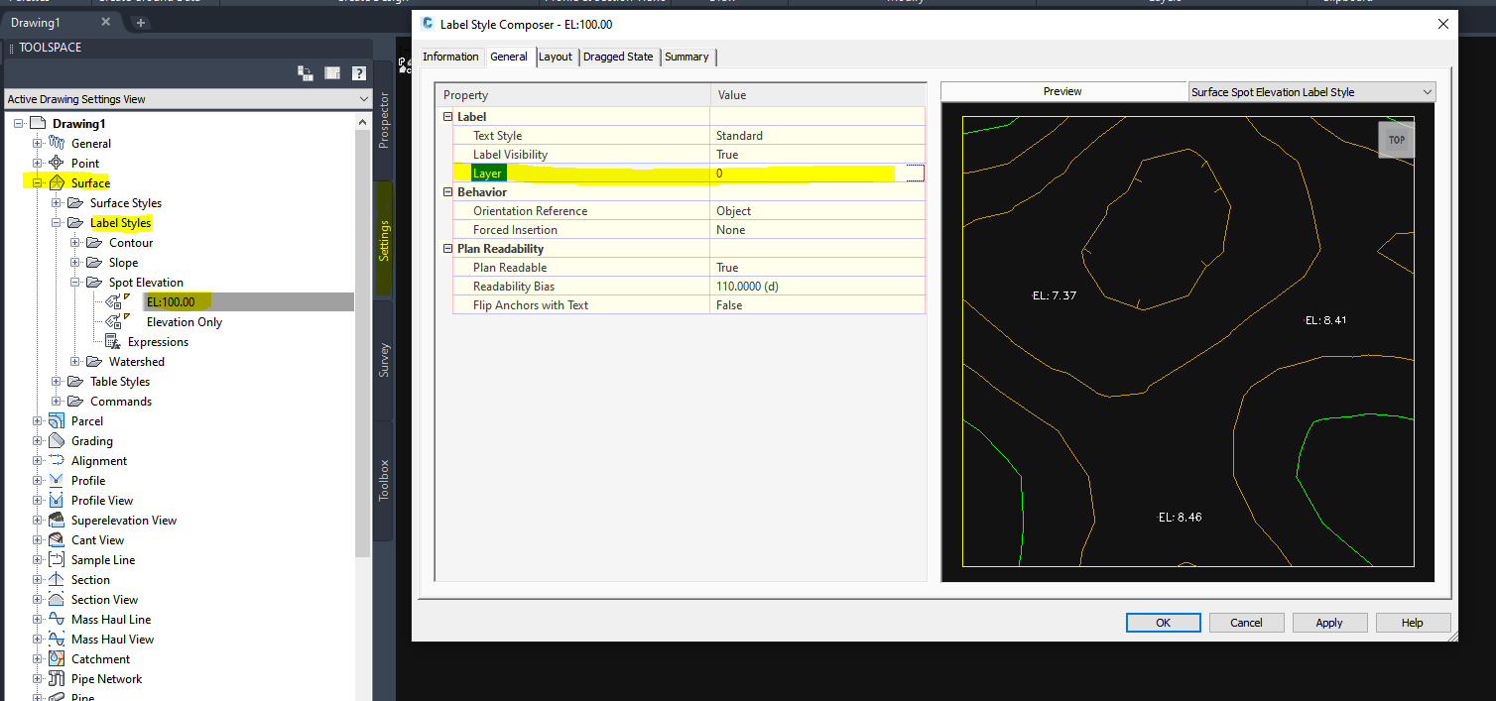The image size is (1496, 701).
Task: Click the panel layout icon in Toolspace toolbar
Action: 332,72
